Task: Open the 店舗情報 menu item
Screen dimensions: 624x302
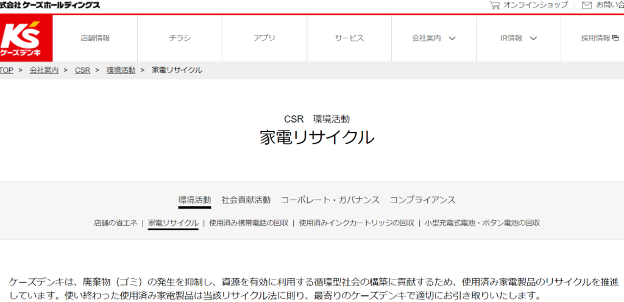Action: 95,38
